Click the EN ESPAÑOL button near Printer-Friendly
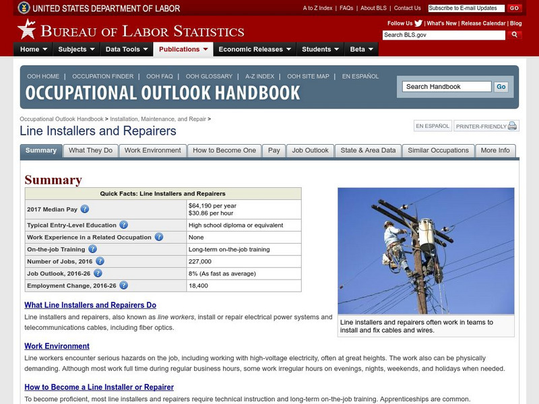The height and width of the screenshot is (404, 539). [433, 126]
